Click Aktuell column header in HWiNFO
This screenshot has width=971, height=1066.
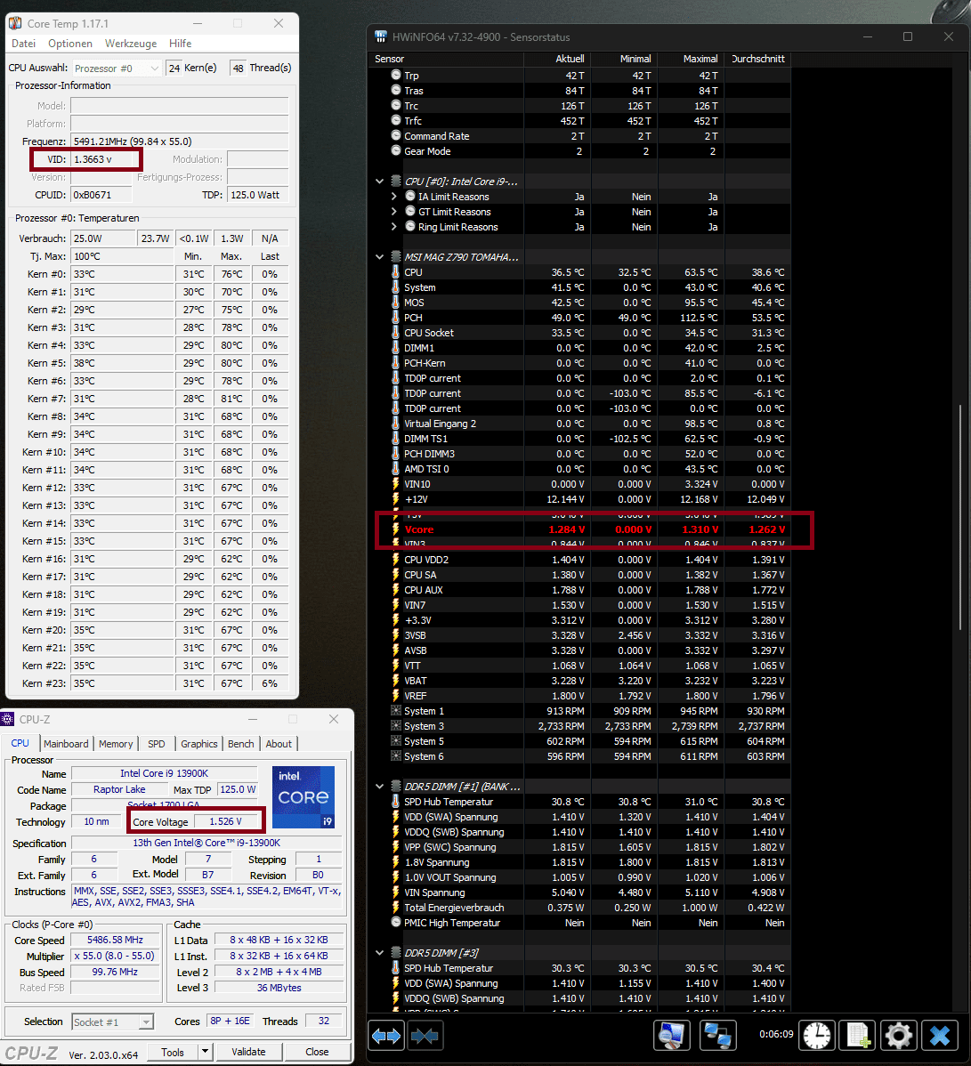pos(557,59)
